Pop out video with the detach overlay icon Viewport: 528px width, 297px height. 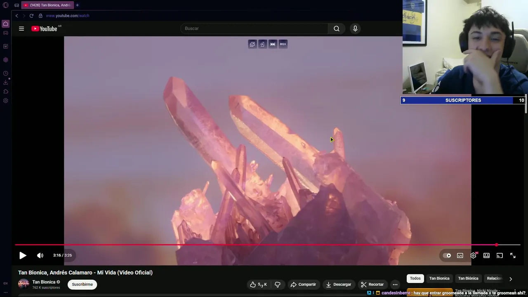pyautogui.click(x=252, y=44)
